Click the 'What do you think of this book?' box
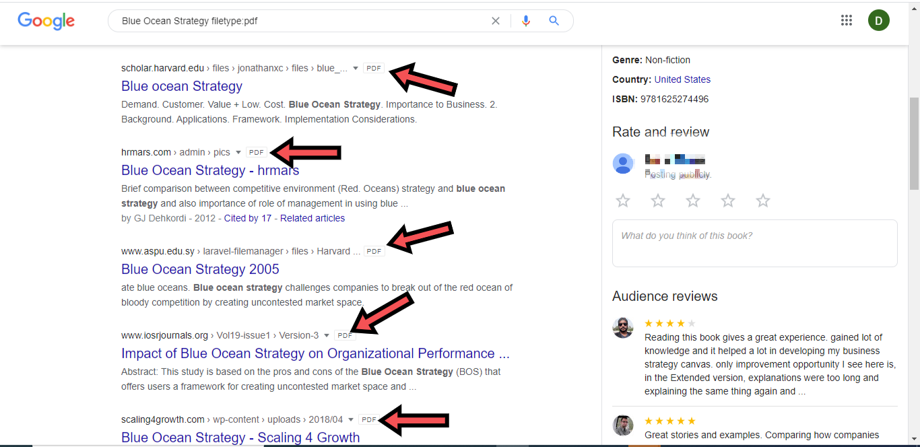 point(755,243)
